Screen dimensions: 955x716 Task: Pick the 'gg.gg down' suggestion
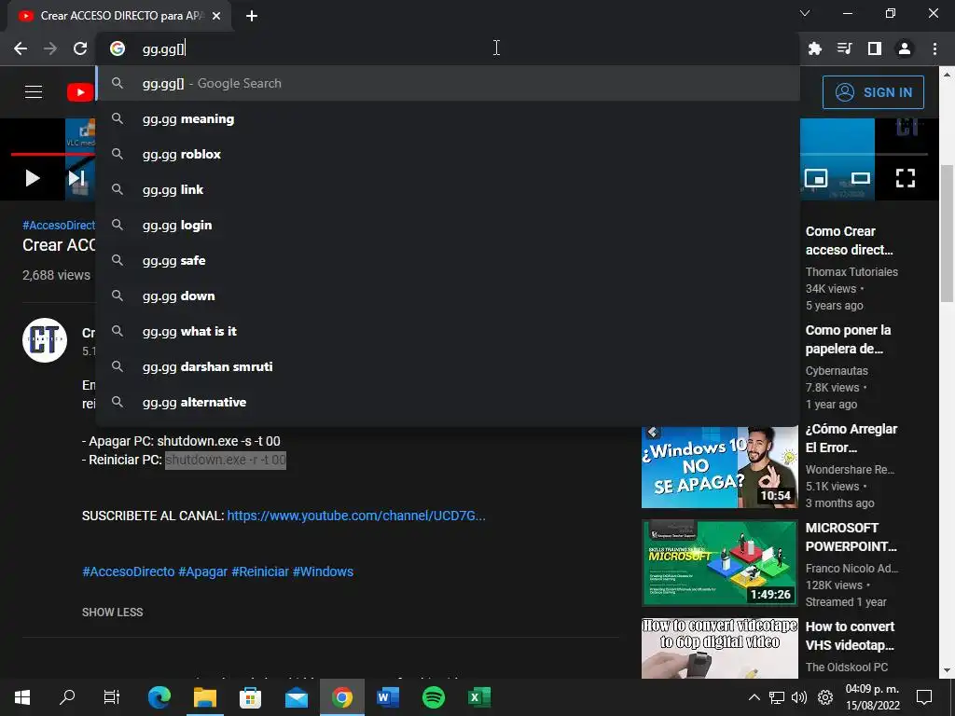click(449, 296)
